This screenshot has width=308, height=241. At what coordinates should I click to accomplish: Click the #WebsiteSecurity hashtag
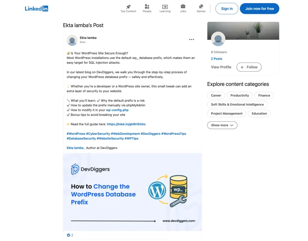[x=110, y=138]
